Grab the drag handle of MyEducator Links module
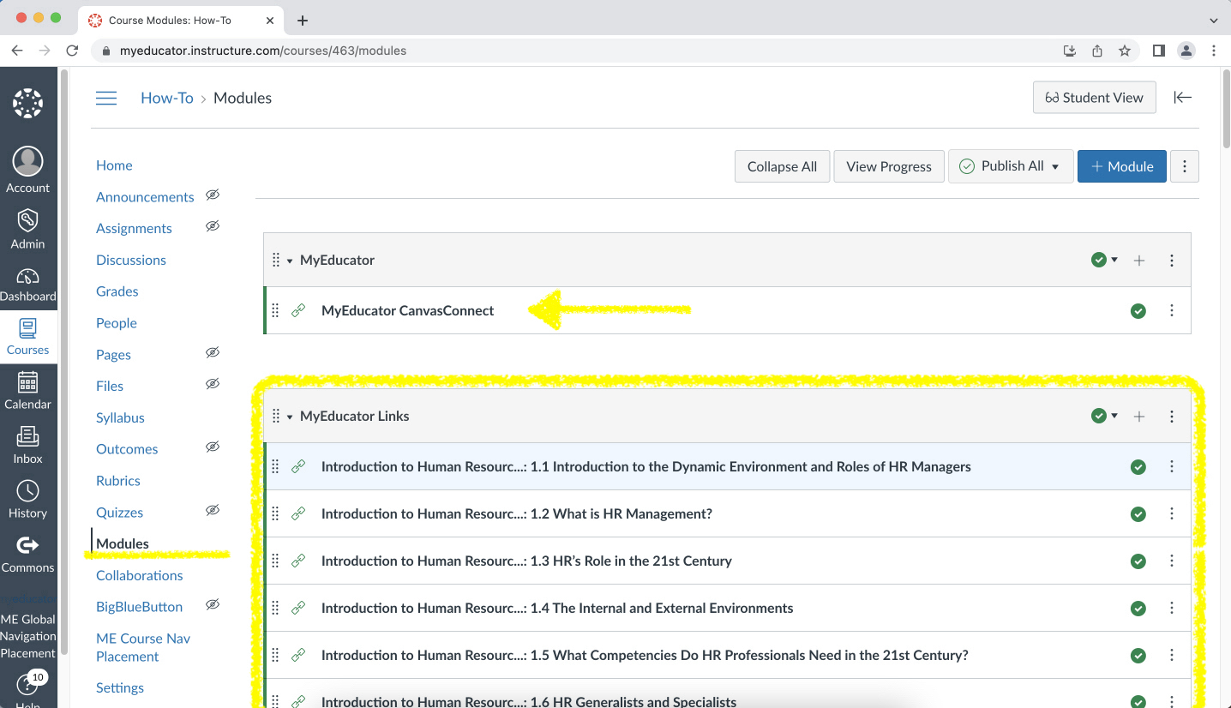 coord(275,416)
